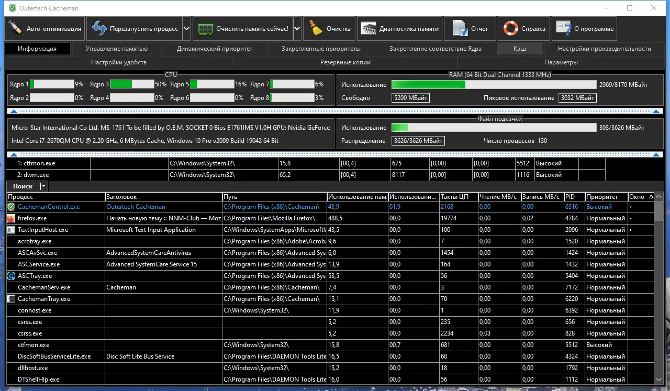The image size is (670, 391).
Task: Collapse RAM panel with right blue triangle
Action: pyautogui.click(x=656, y=111)
